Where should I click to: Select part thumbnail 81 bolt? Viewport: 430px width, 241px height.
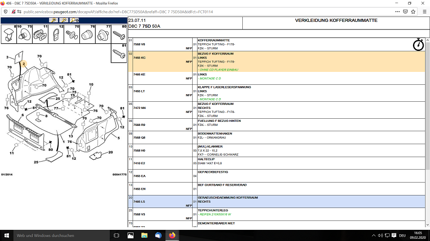pos(119,54)
